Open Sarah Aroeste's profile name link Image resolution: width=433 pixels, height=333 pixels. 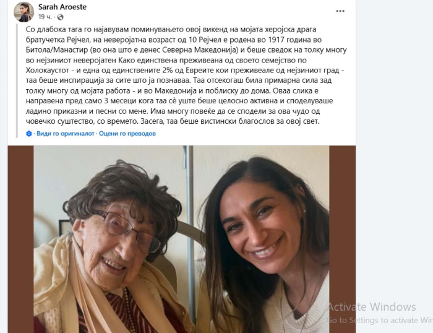coord(62,7)
